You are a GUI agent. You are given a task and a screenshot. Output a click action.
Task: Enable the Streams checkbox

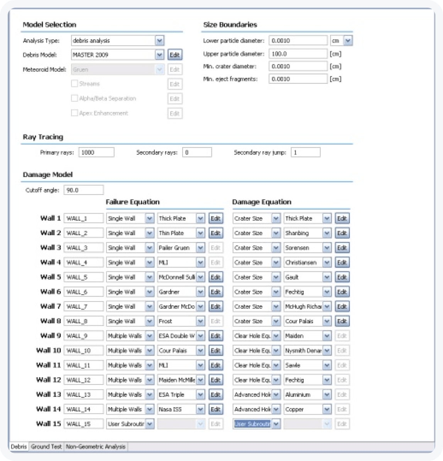tap(74, 83)
